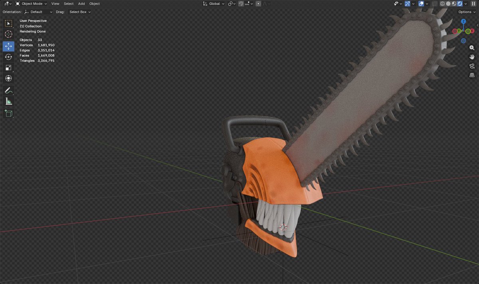Viewport: 479px width, 284px height.
Task: Switch viewport to Solid shading mode
Action: (448, 4)
